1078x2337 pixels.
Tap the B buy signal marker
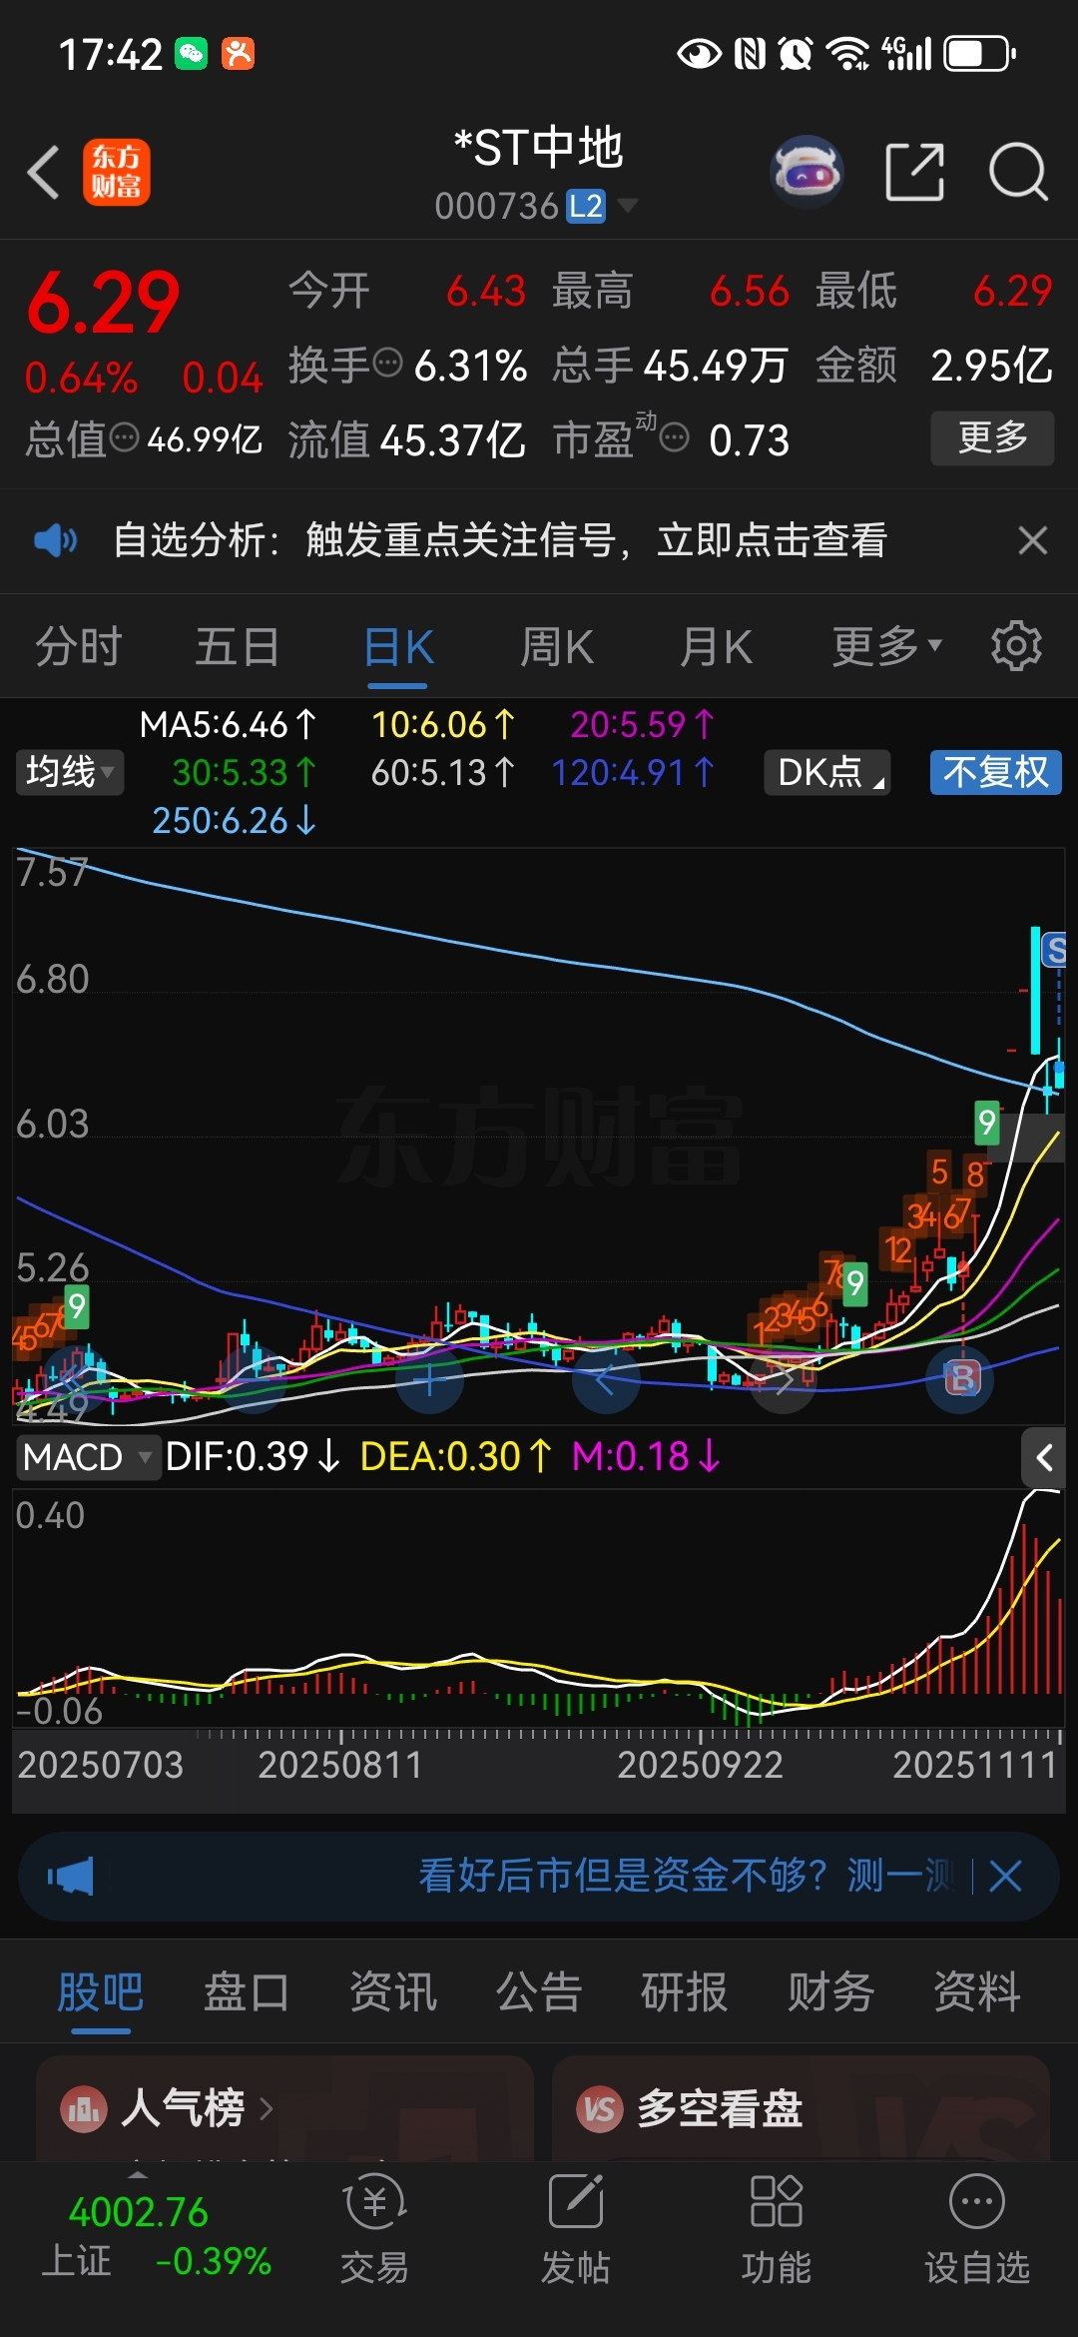click(961, 1379)
